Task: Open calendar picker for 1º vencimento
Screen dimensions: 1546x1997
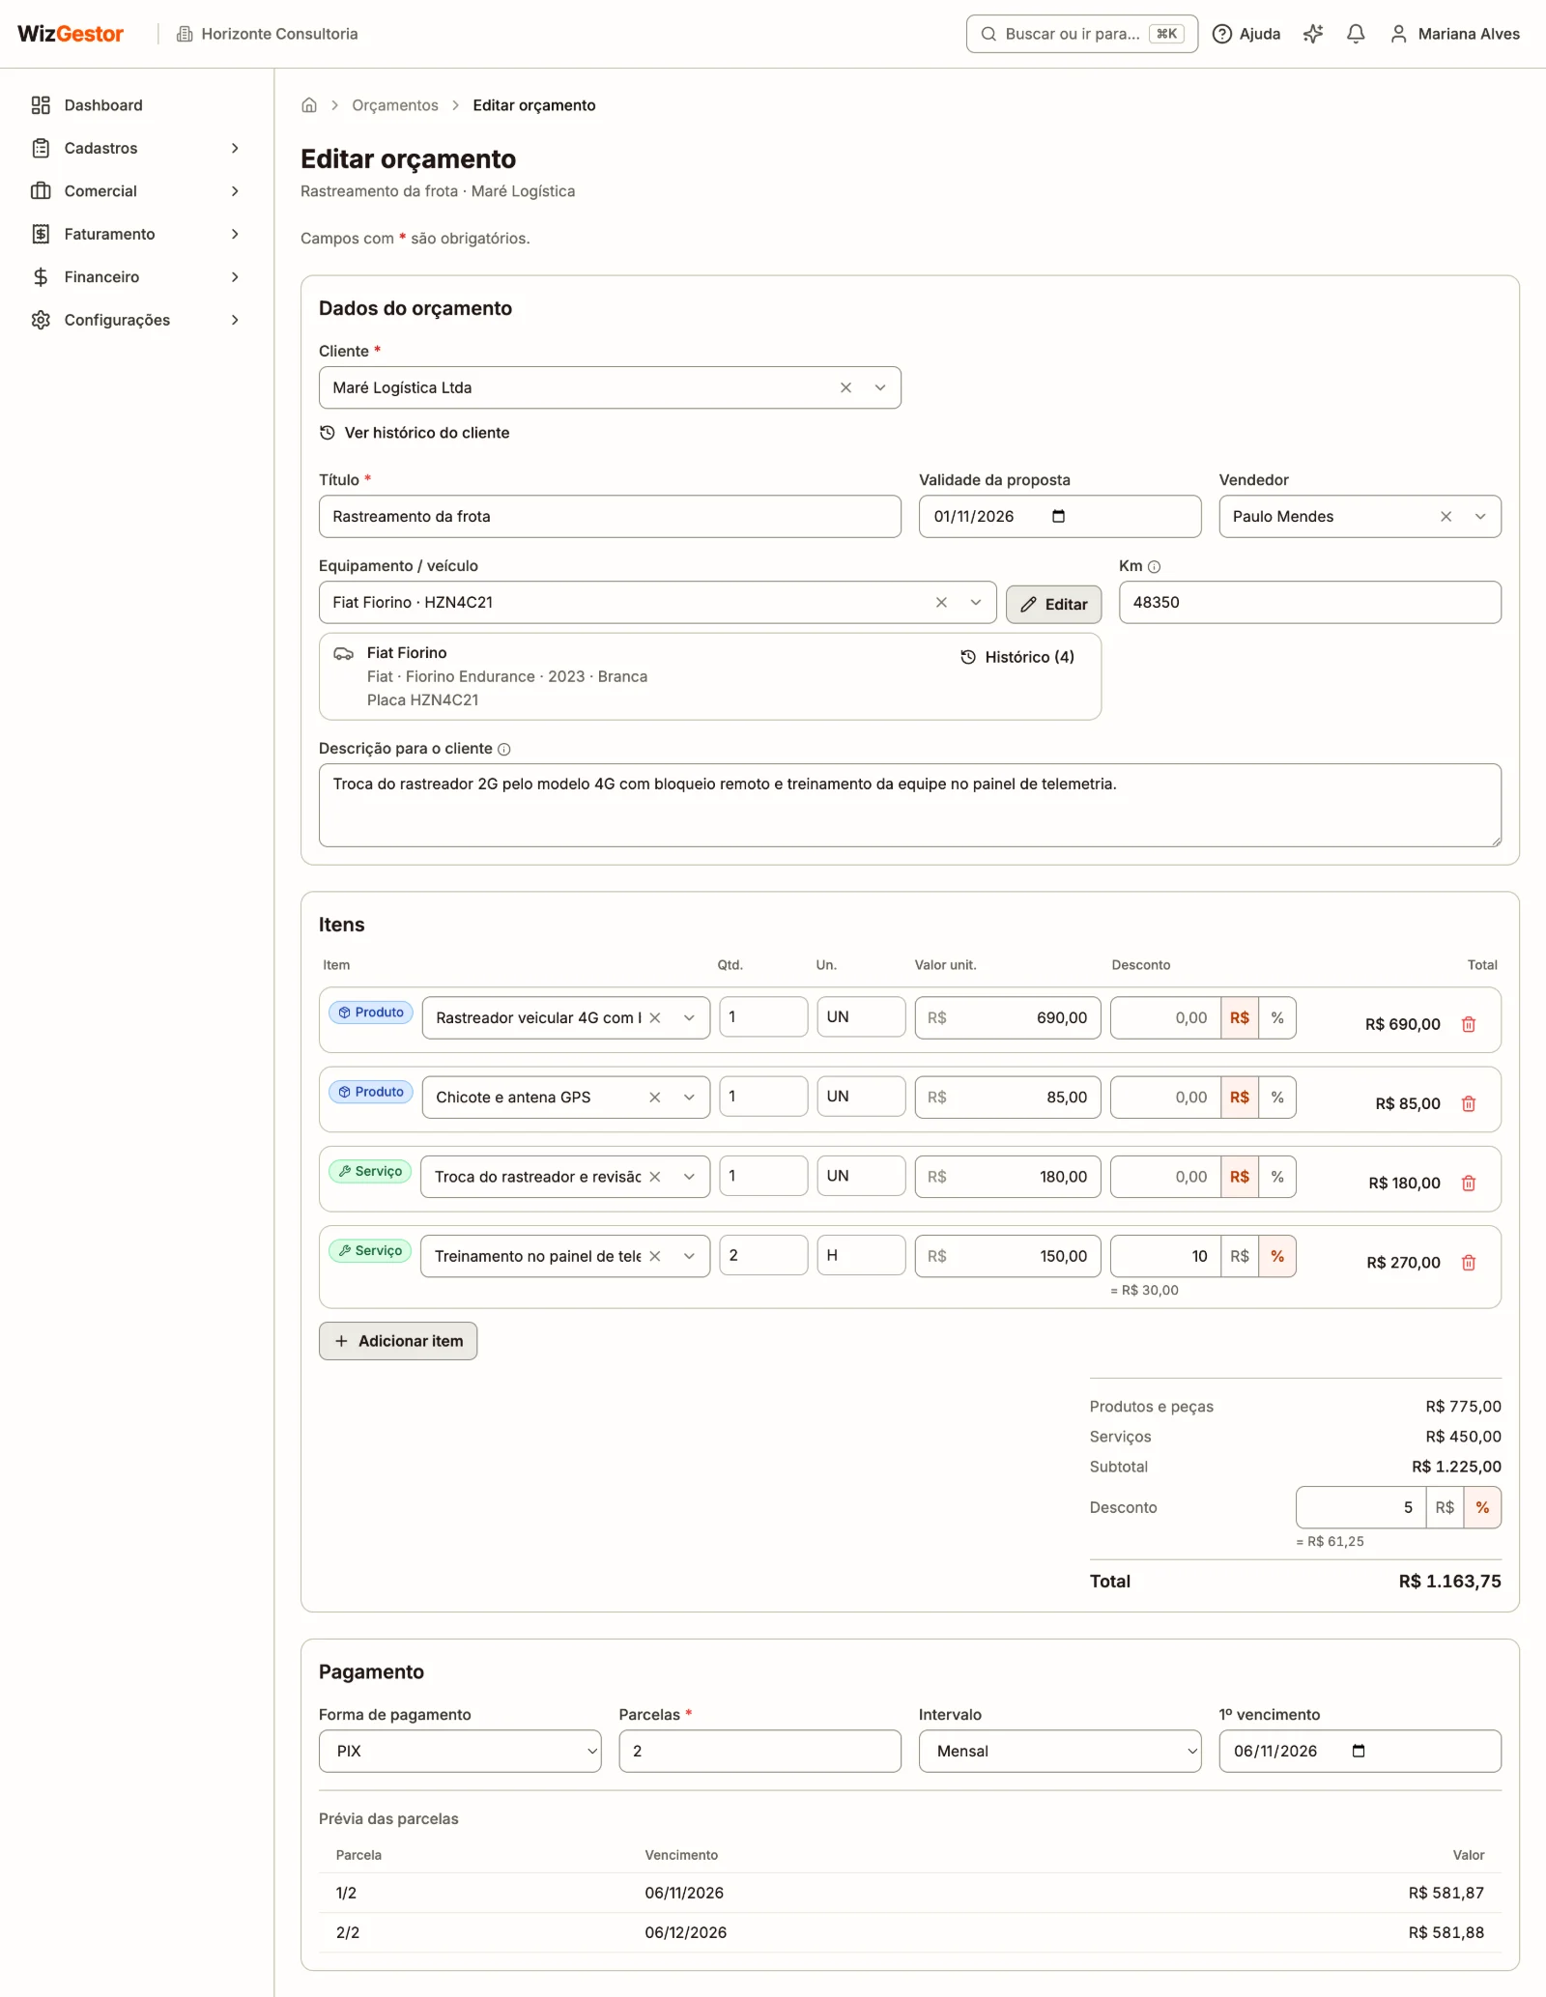Action: tap(1359, 1751)
